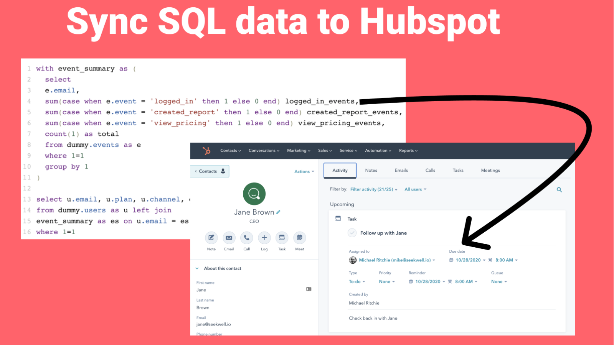This screenshot has height=345, width=614.
Task: Open the Queue None dropdown
Action: click(x=499, y=282)
